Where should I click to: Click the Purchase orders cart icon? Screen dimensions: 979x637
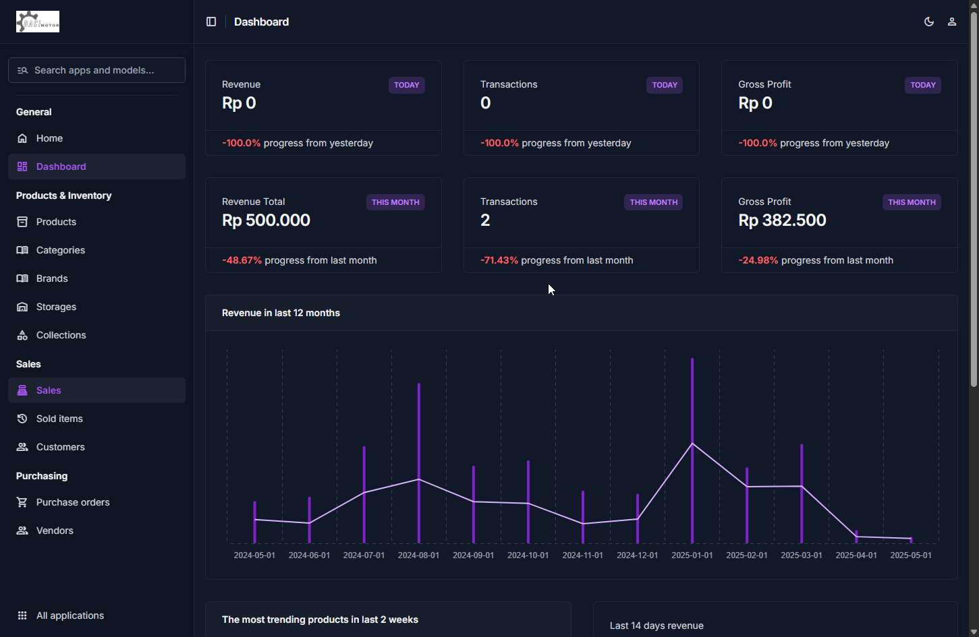[22, 502]
